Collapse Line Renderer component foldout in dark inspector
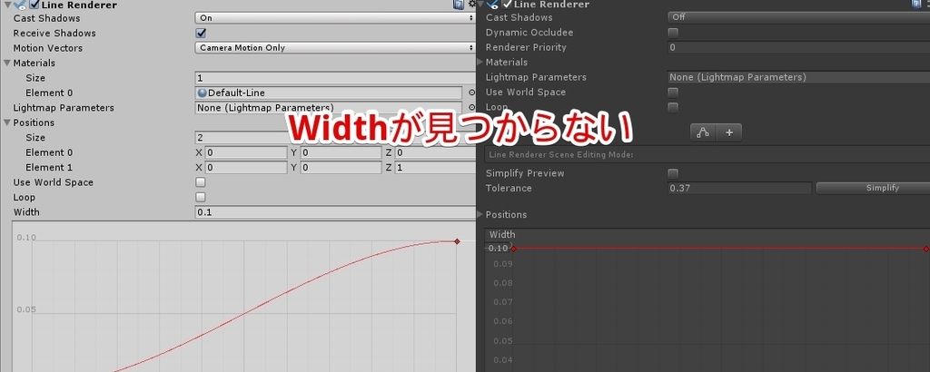Viewport: 930px width, 372px height. pyautogui.click(x=480, y=5)
